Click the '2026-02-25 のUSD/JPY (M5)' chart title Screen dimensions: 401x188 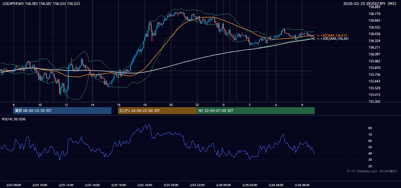(370, 4)
